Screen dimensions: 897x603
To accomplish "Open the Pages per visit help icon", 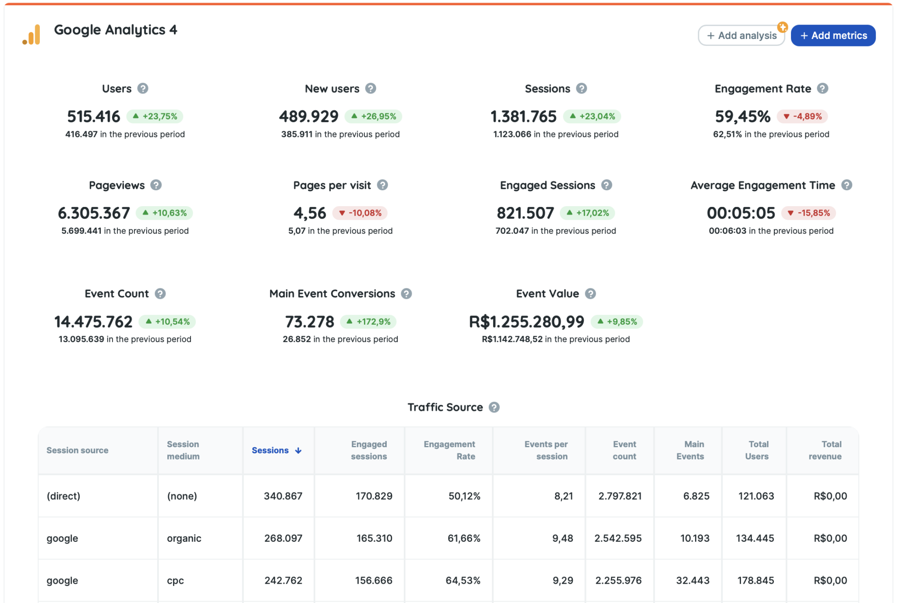I will click(x=383, y=185).
